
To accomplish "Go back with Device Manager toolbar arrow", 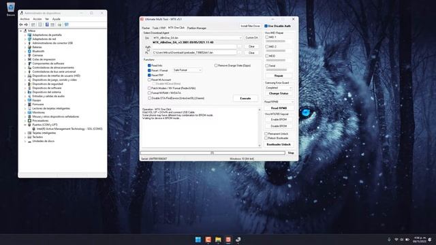I will [21, 24].
